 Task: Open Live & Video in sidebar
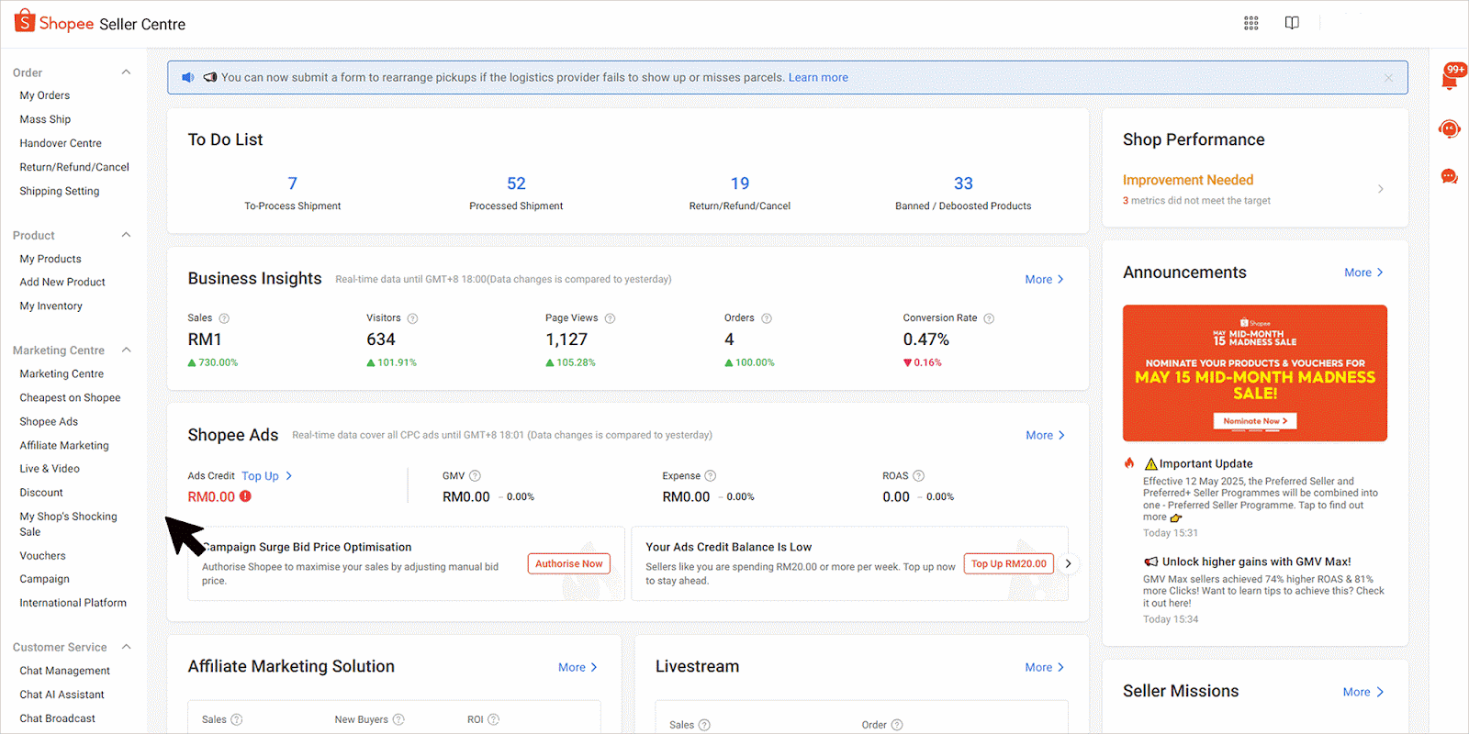click(50, 468)
